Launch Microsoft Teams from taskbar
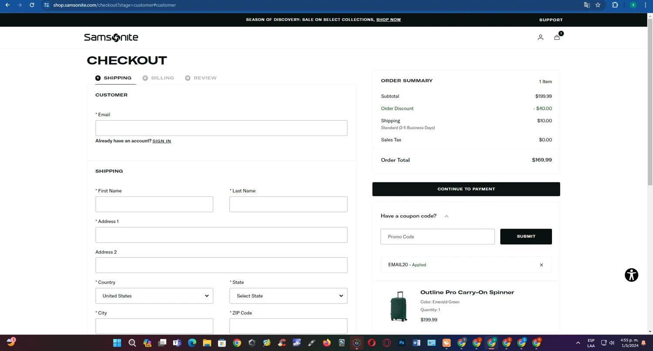The image size is (653, 351). tap(177, 343)
